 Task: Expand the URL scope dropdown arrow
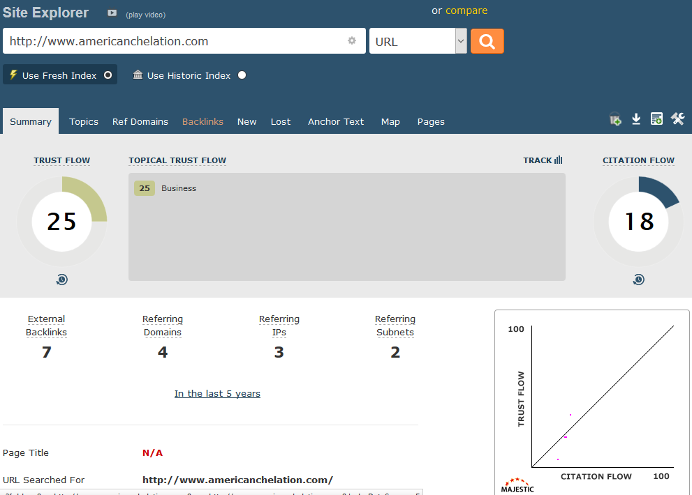pyautogui.click(x=461, y=41)
